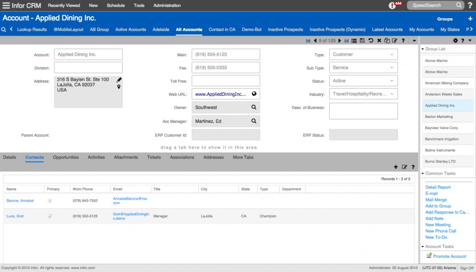
Task: Edit Contacts tab columns icon
Action: tap(404, 167)
